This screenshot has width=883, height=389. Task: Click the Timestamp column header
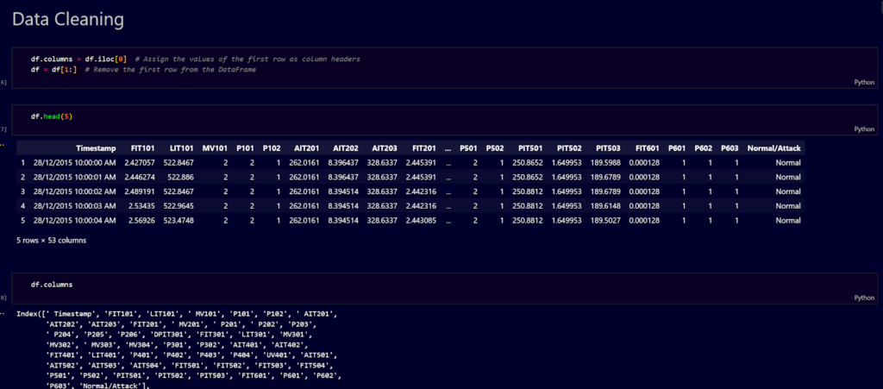(95, 148)
